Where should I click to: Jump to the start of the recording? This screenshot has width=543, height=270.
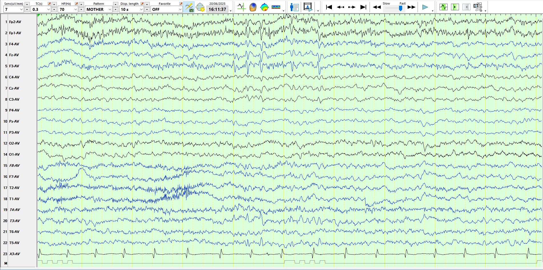pos(329,7)
